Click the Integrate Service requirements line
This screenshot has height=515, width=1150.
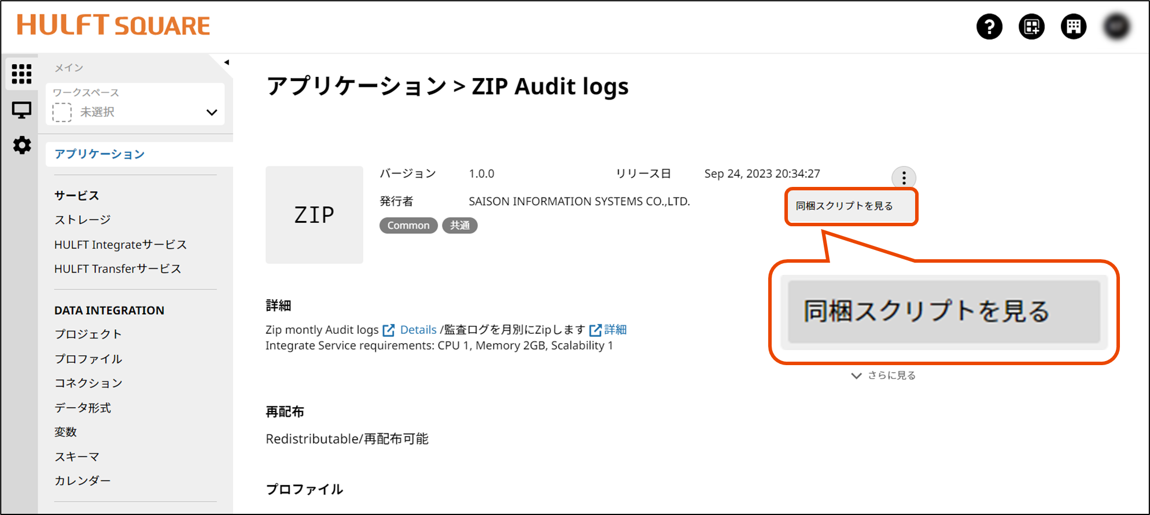[x=439, y=345]
